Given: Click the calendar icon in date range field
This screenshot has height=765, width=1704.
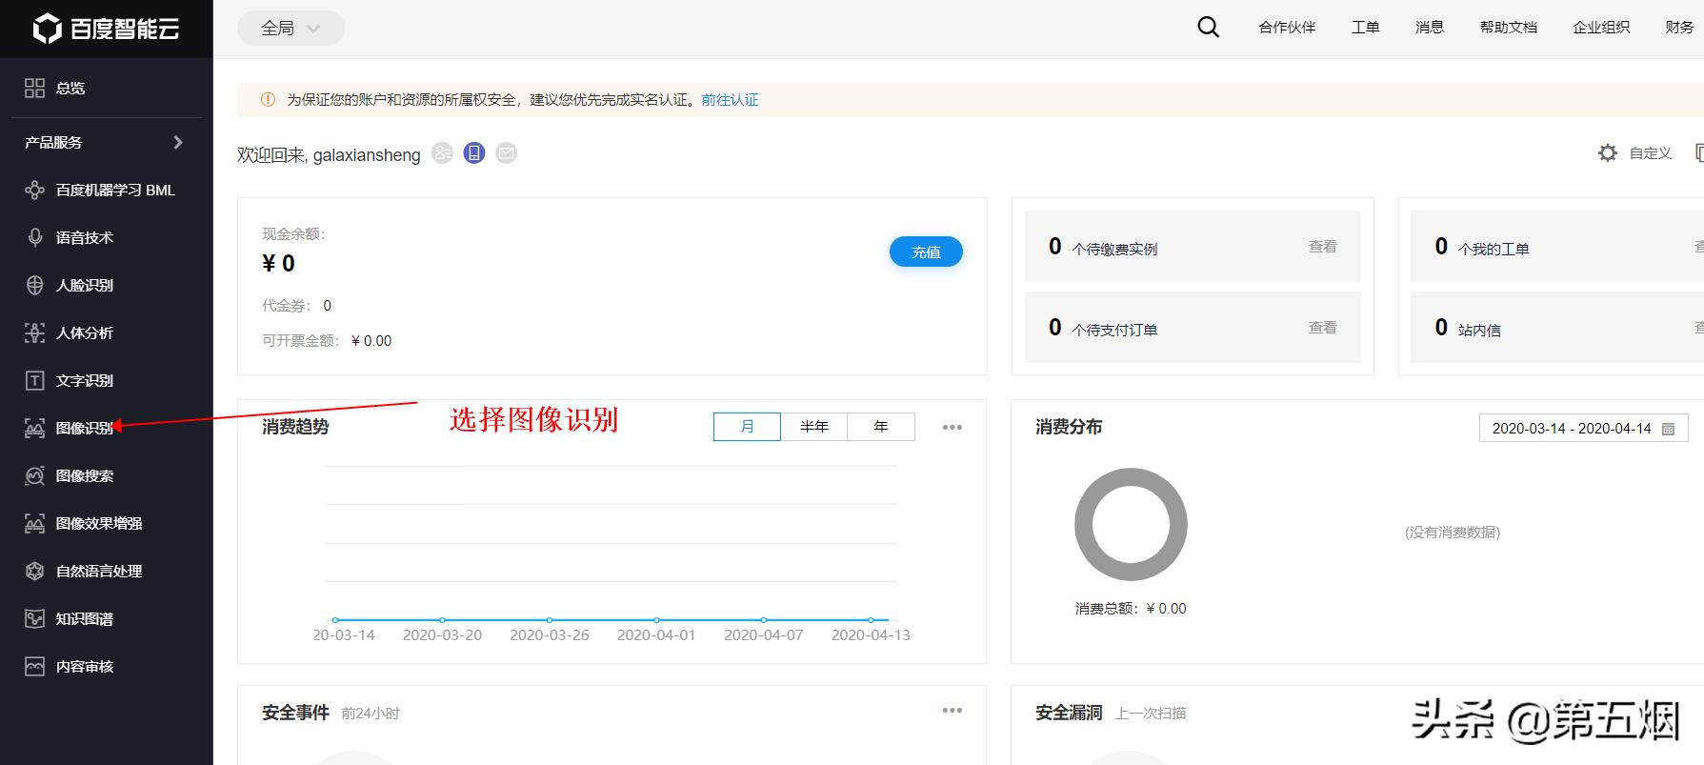Looking at the screenshot, I should pyautogui.click(x=1668, y=429).
